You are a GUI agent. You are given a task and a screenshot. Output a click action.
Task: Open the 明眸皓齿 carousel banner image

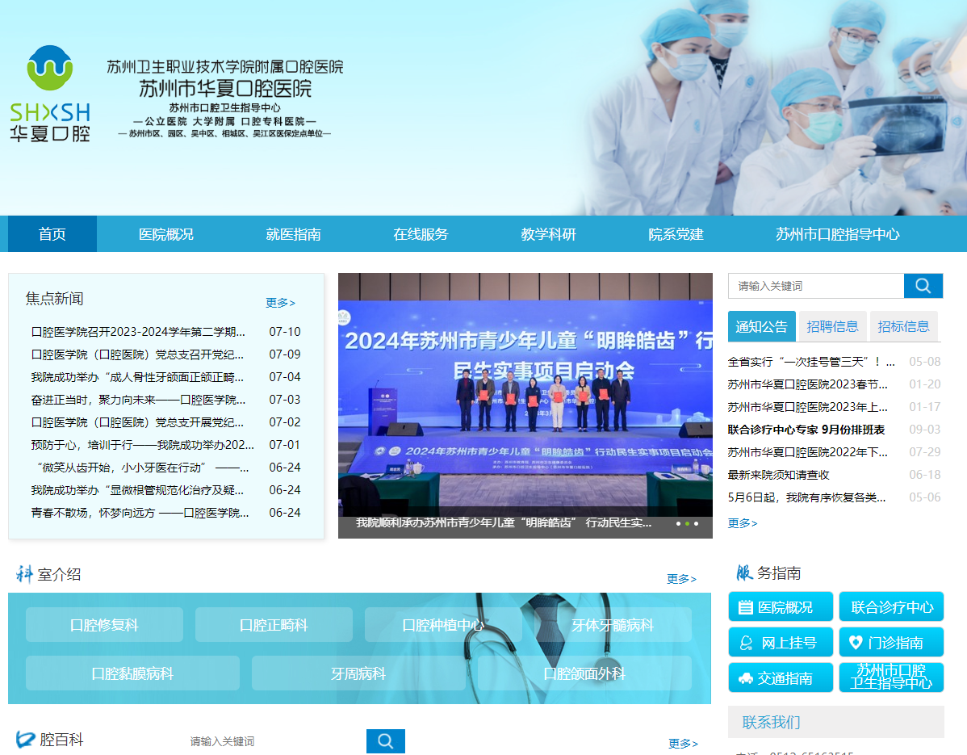point(525,395)
